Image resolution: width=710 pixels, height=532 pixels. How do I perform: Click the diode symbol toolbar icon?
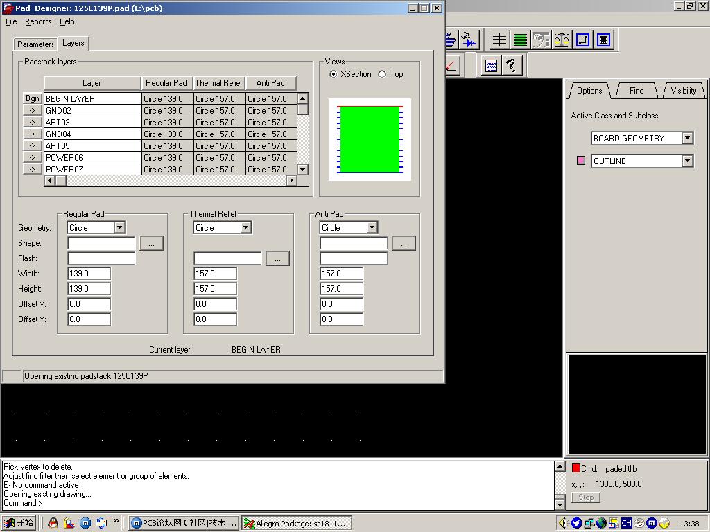coord(469,40)
